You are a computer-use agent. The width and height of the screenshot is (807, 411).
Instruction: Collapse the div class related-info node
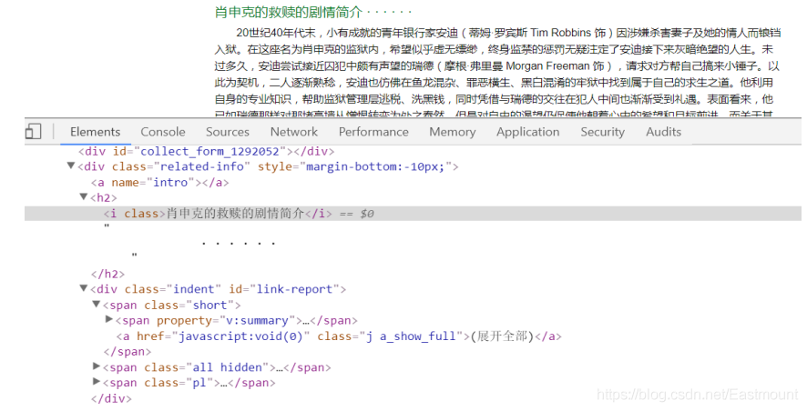71,165
